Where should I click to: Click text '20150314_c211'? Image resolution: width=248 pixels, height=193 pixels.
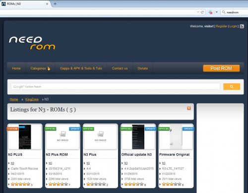[x=60, y=169]
